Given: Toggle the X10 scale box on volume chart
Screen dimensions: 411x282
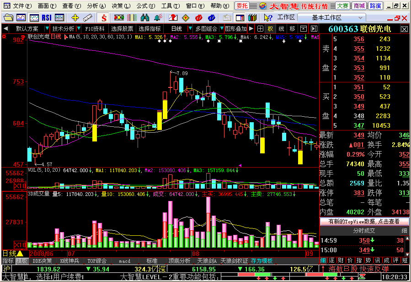Looking at the screenshot, I should tap(20, 186).
